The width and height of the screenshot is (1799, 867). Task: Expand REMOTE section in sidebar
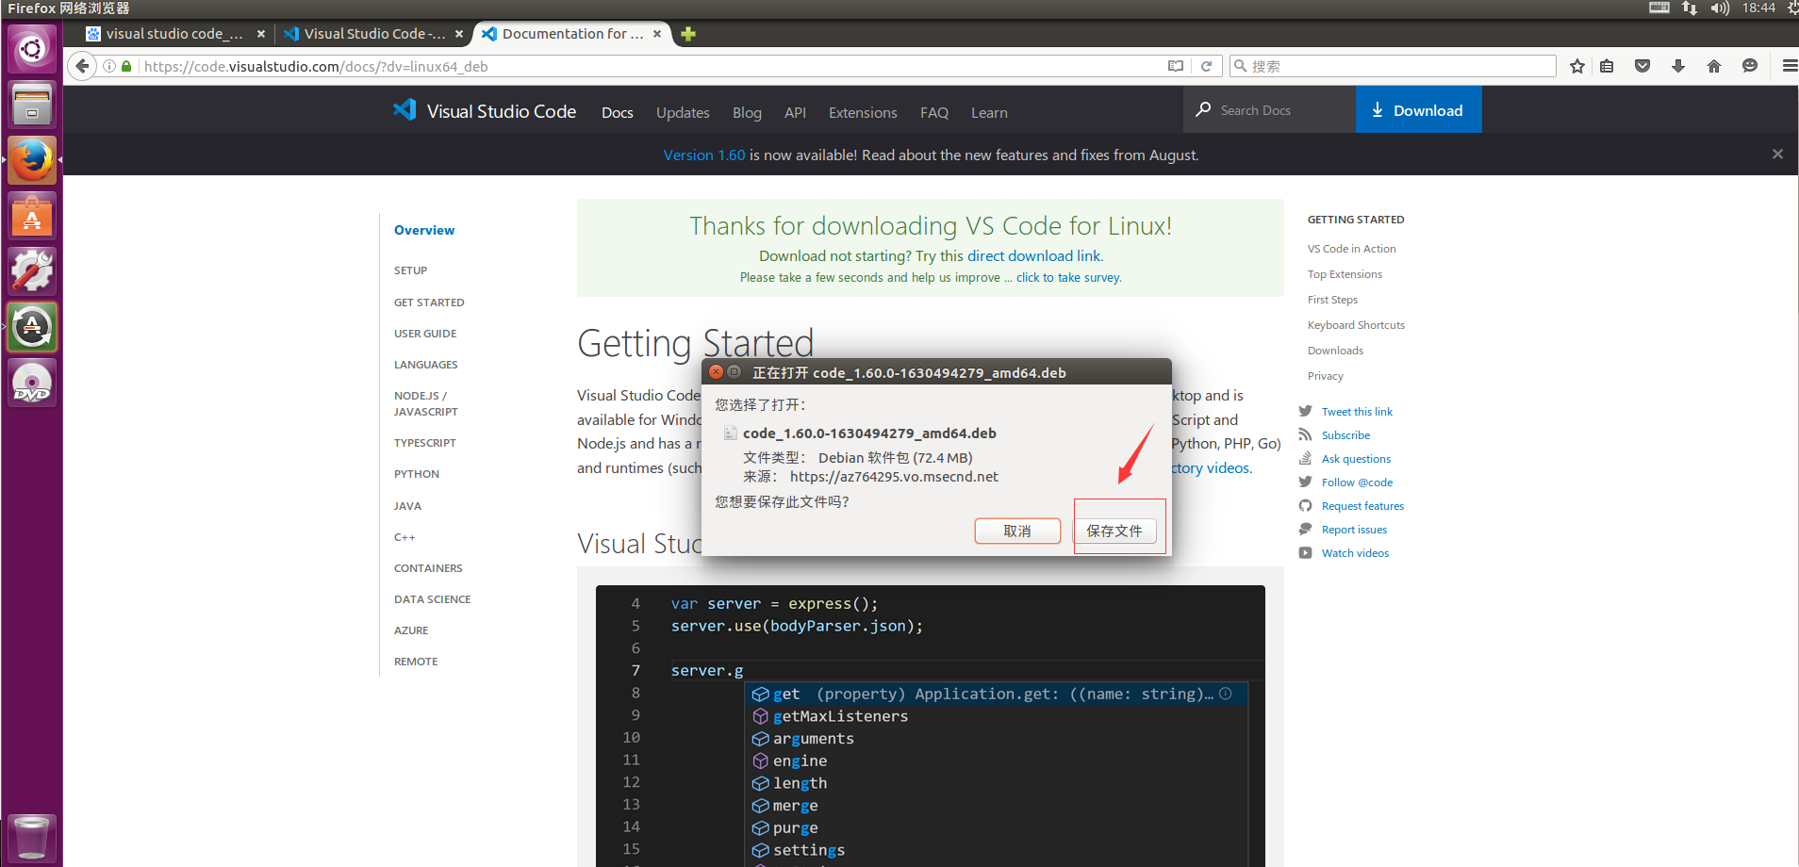point(416,662)
